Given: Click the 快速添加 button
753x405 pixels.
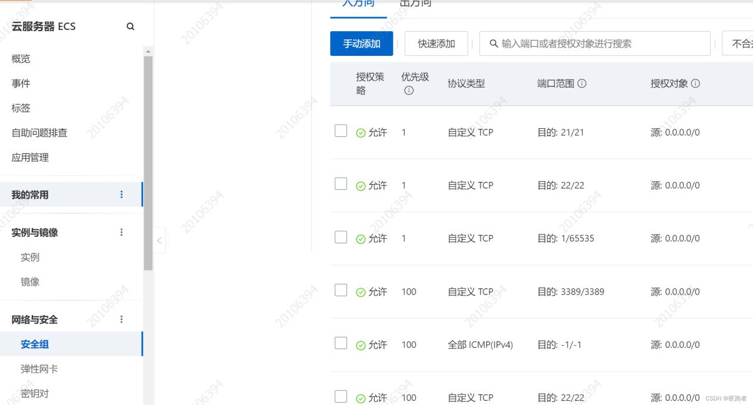Looking at the screenshot, I should pos(436,43).
